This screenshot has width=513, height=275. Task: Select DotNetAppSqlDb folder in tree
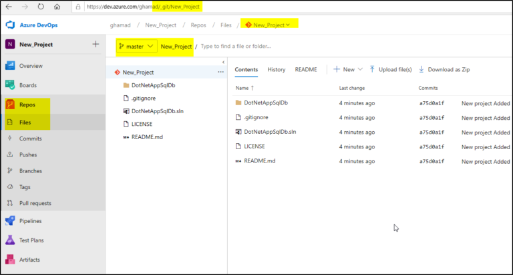pos(153,85)
